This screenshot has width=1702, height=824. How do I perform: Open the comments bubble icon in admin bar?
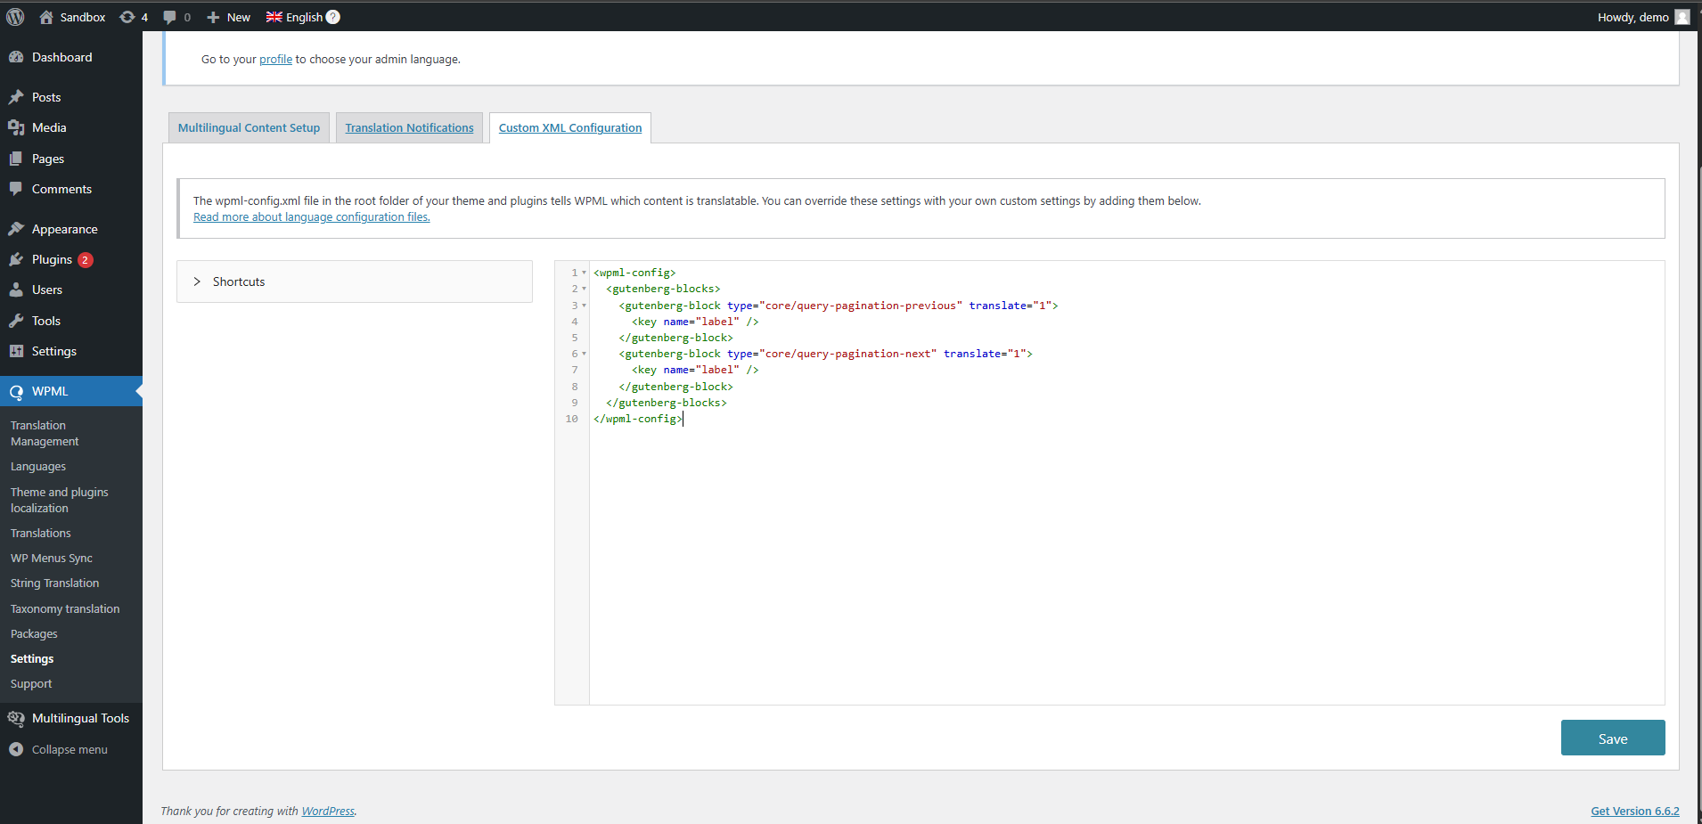(170, 17)
